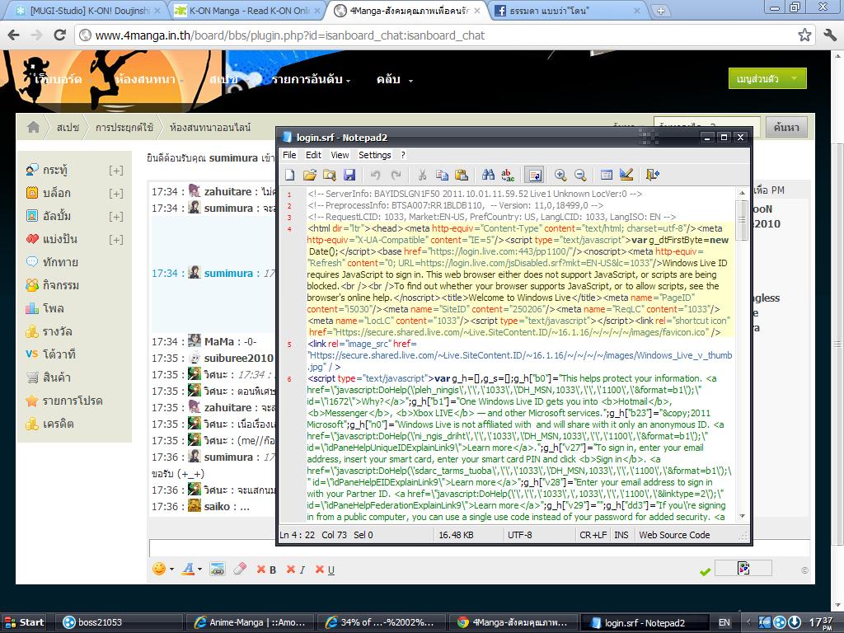
Task: Insert link with chat link icon
Action: click(x=218, y=569)
